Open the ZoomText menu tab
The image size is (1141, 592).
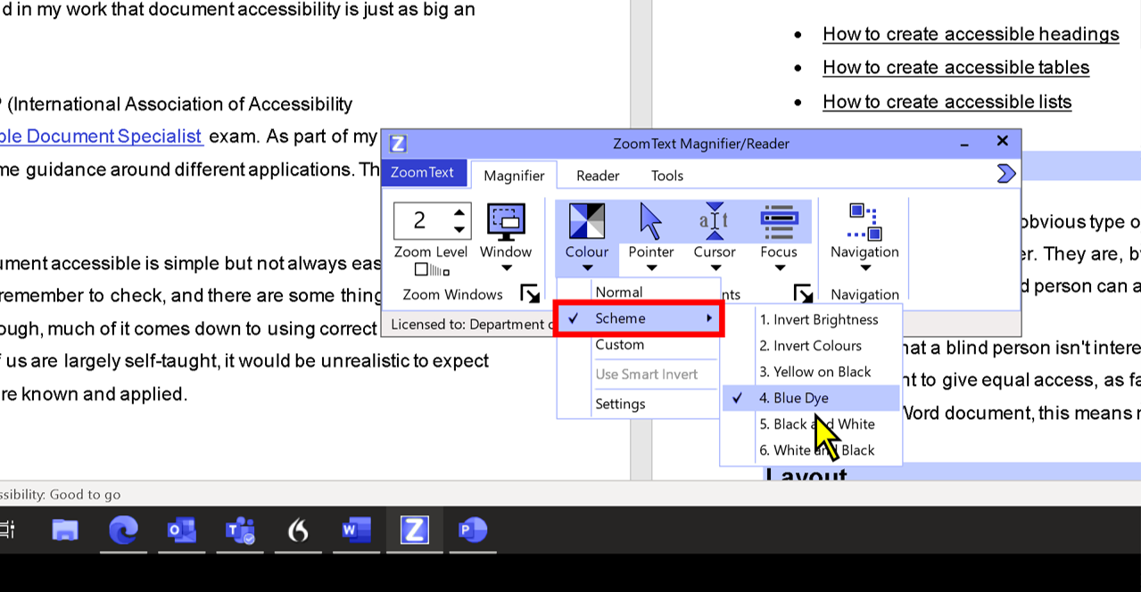[423, 172]
